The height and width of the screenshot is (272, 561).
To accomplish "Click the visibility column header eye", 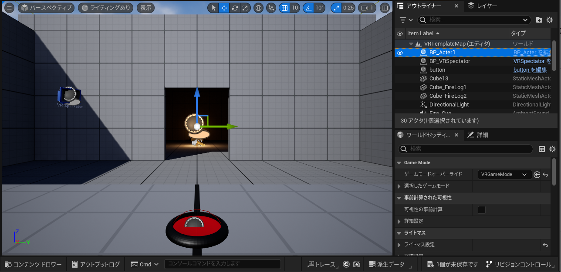I will pos(400,33).
